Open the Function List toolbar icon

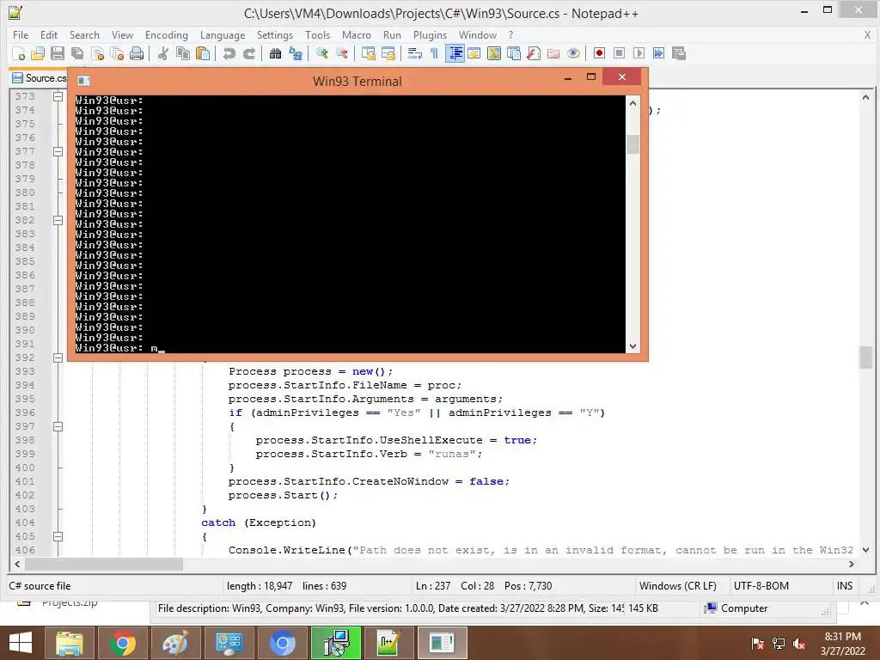pos(533,53)
